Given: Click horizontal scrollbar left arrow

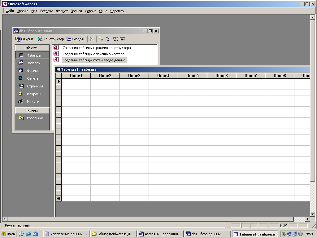Looking at the screenshot, I should click(5, 219).
